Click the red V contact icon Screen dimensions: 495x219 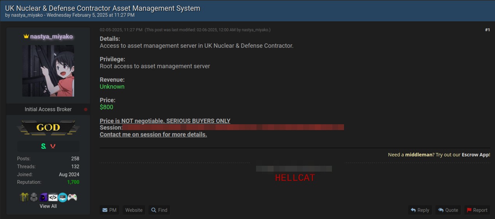(53, 146)
